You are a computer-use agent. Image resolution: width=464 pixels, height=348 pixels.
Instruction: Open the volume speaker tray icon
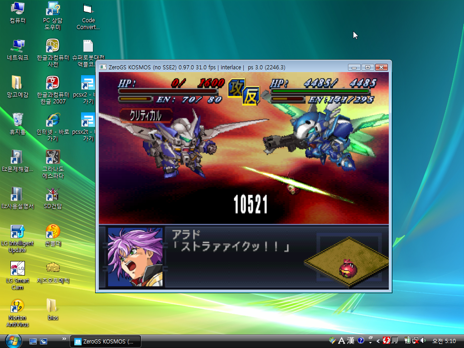(423, 341)
